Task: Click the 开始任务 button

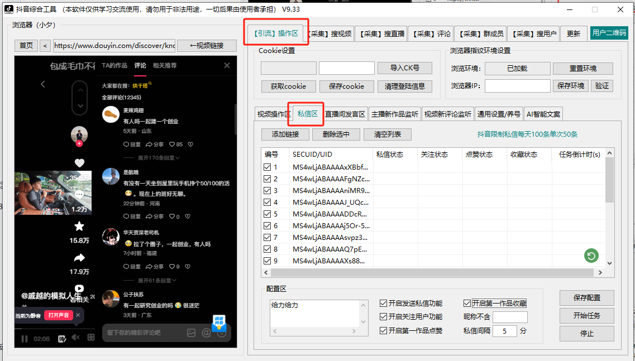Action: click(x=586, y=315)
